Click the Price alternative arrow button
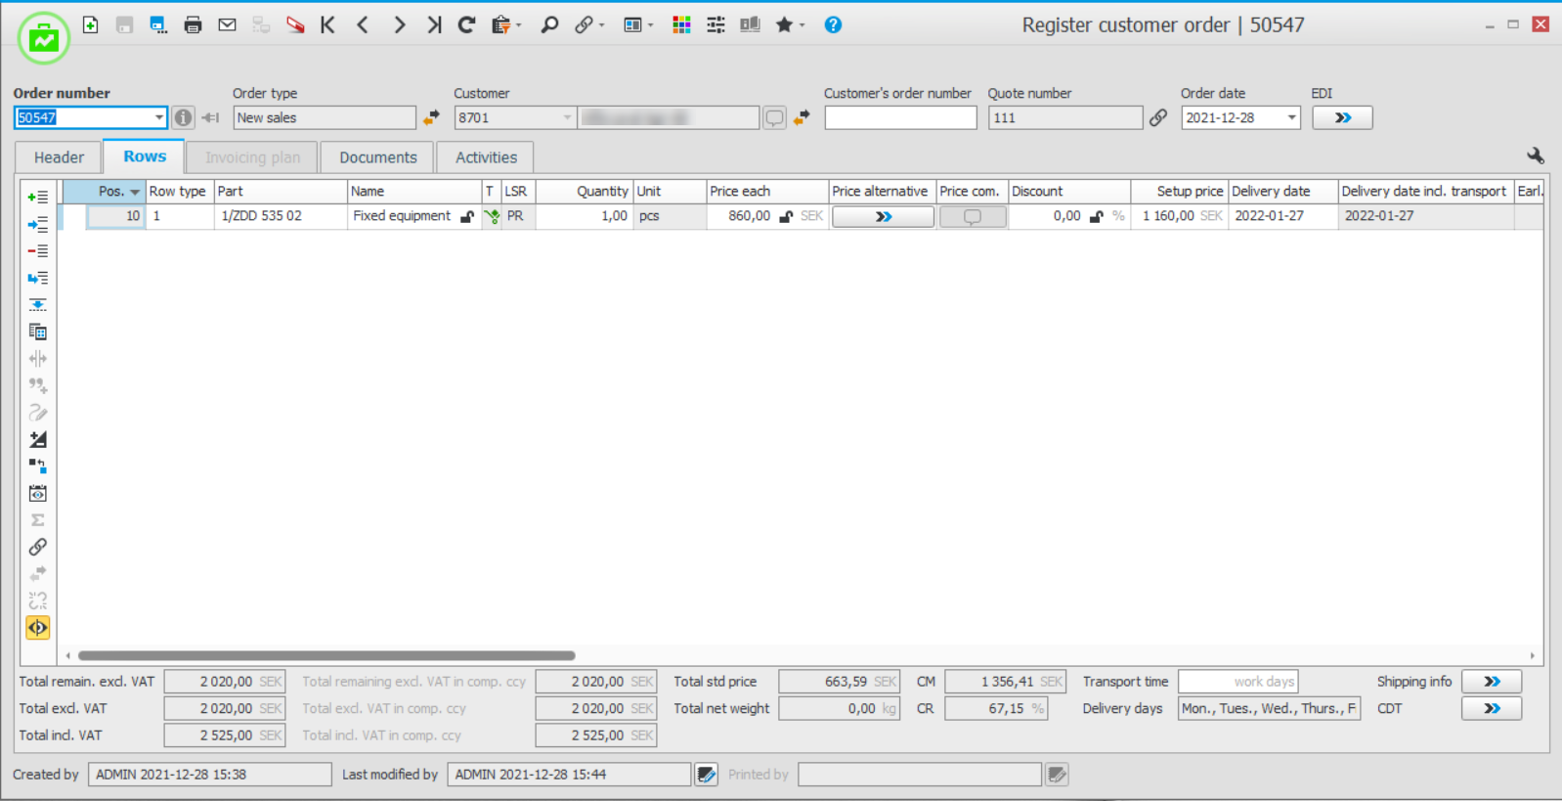 883,217
